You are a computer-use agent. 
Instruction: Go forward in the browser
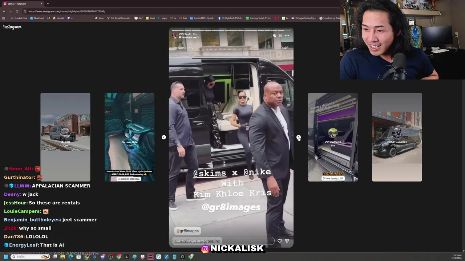10,11
